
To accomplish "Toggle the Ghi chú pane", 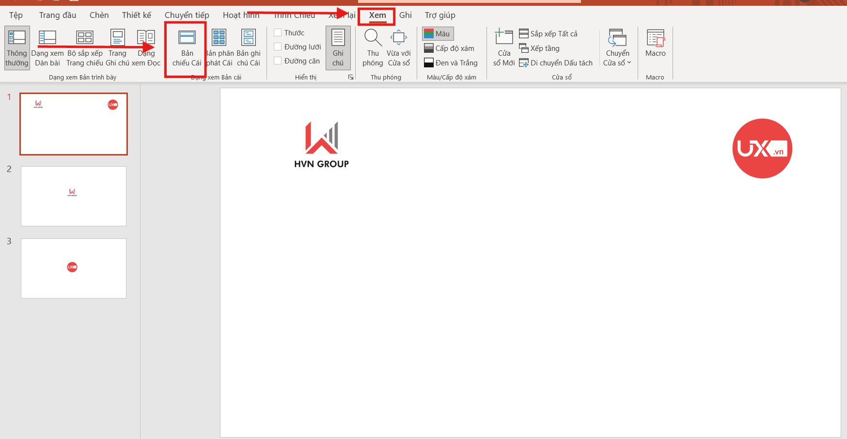I will (x=338, y=47).
